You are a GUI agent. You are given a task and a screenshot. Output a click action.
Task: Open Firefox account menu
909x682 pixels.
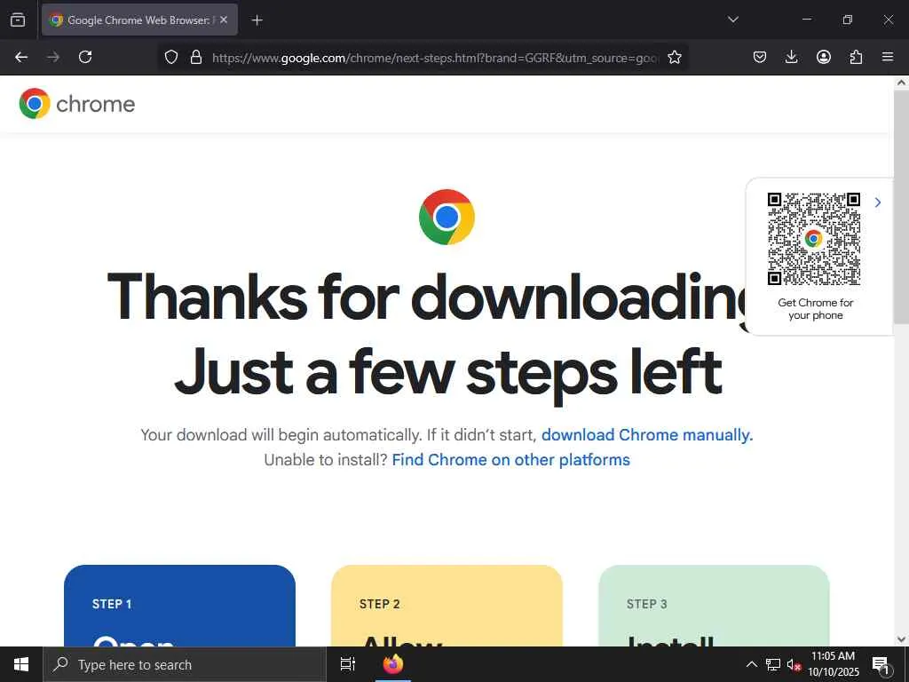pyautogui.click(x=823, y=57)
